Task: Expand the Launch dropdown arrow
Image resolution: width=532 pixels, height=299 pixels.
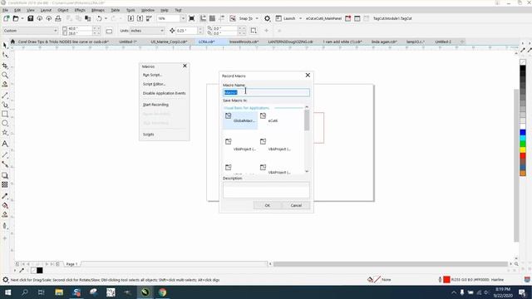Action: pos(300,18)
